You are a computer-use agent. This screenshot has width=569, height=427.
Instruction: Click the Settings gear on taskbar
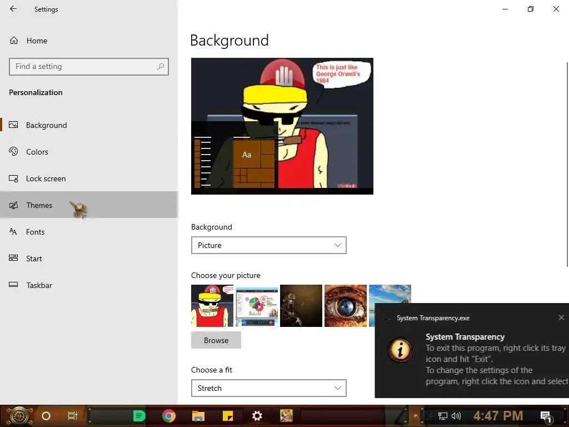[x=257, y=416]
